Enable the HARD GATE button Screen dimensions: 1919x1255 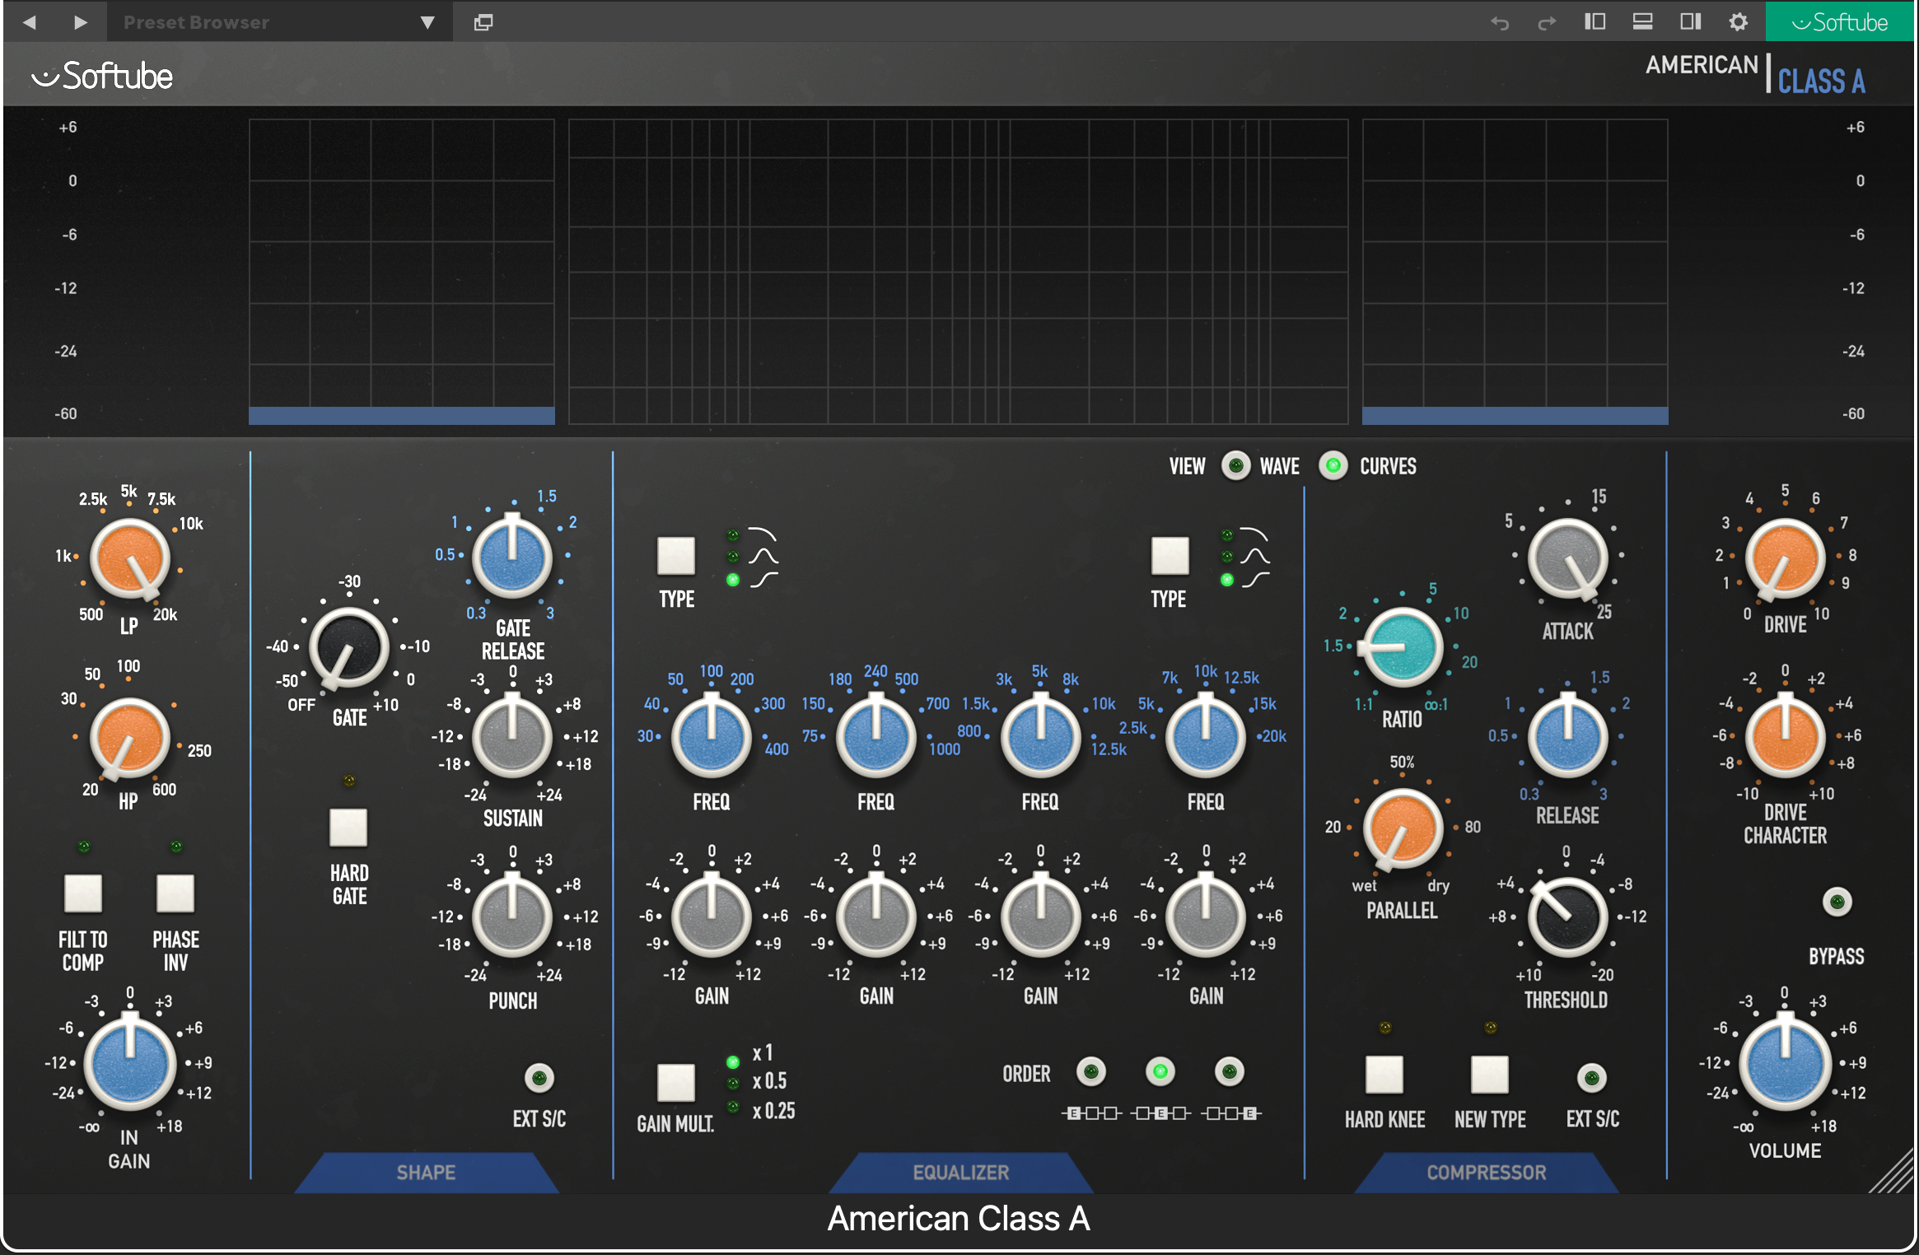[348, 827]
